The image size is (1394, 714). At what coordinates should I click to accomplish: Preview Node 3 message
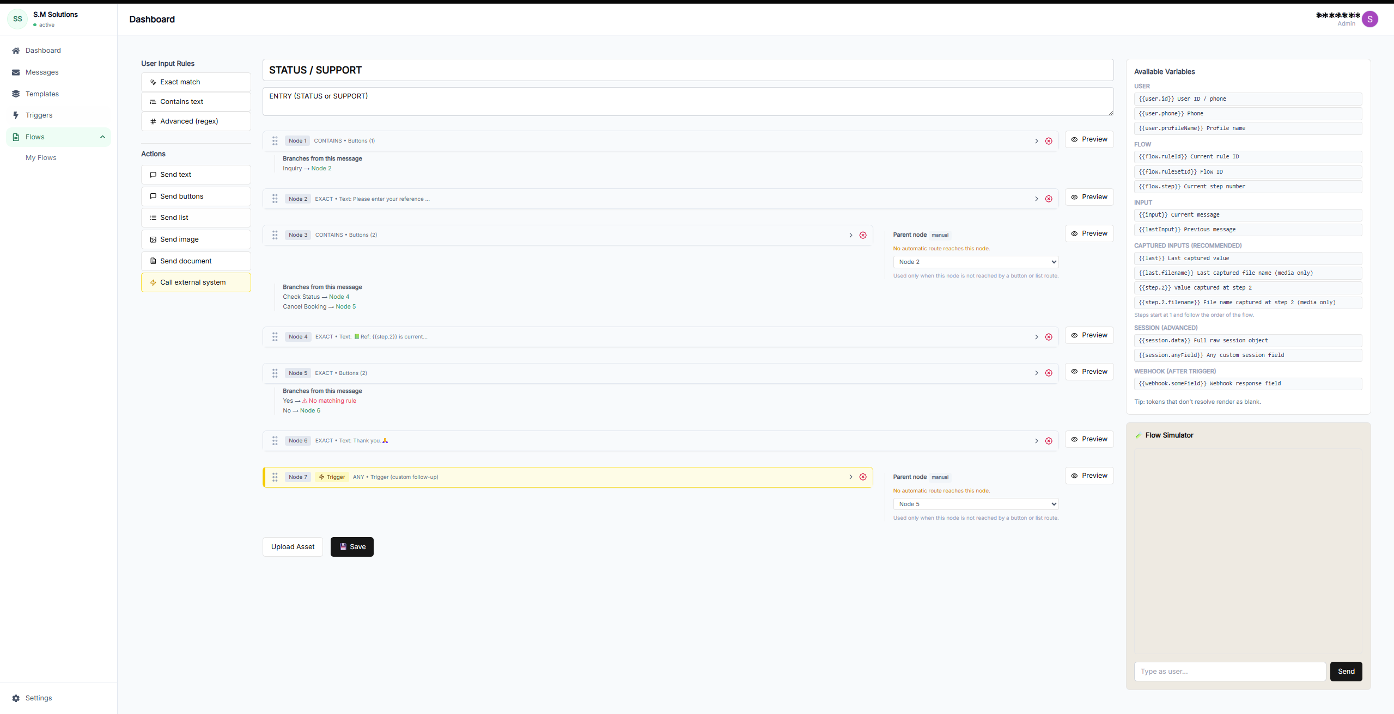[x=1089, y=233]
